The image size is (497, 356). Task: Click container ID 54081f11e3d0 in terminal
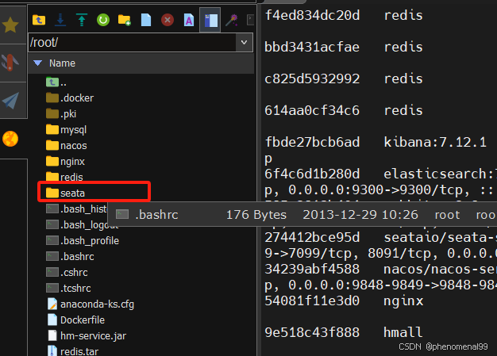(312, 301)
